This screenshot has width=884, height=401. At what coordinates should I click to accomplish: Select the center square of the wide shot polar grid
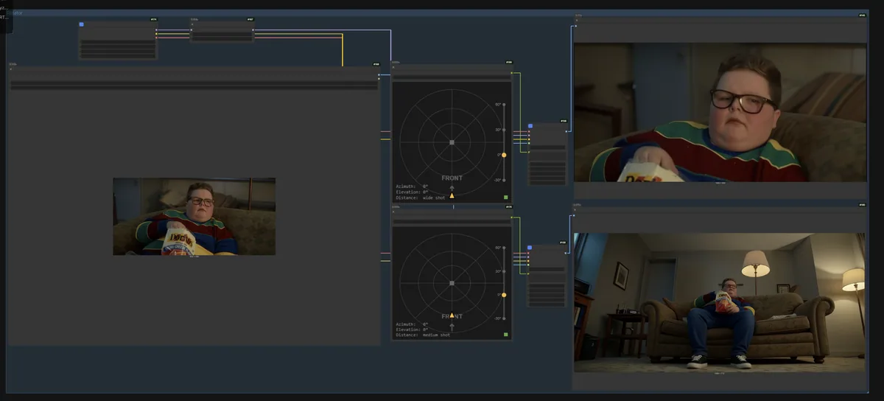(x=452, y=142)
